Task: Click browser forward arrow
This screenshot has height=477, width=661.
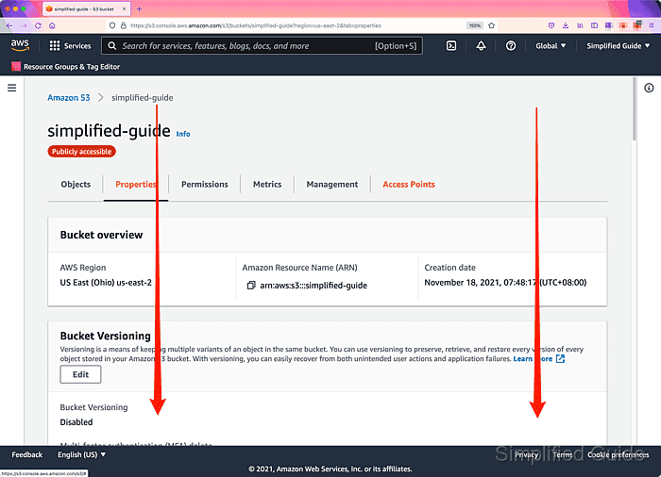Action: [x=24, y=25]
